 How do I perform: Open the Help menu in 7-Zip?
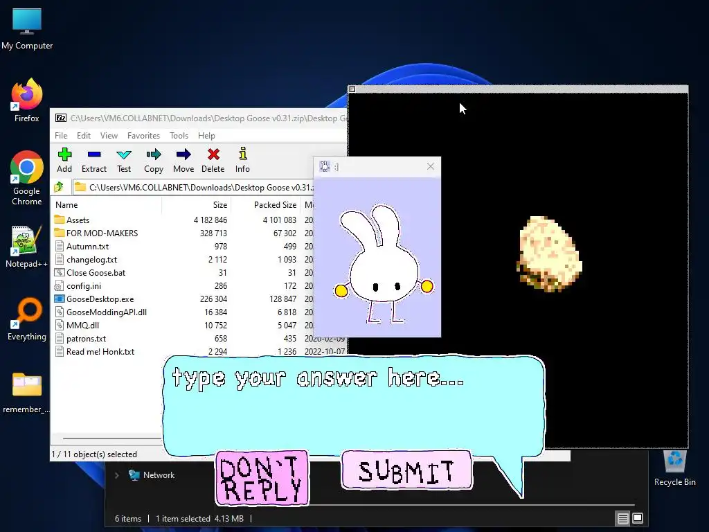[206, 136]
